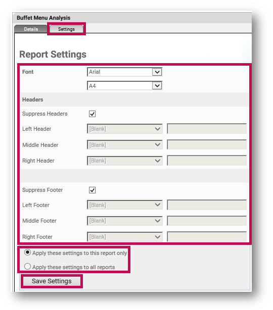Uncheck the Suppress Footer checkbox
The width and height of the screenshot is (273, 310).
(x=92, y=190)
